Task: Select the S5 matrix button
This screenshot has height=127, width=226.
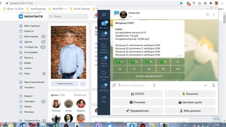Action: point(178,62)
